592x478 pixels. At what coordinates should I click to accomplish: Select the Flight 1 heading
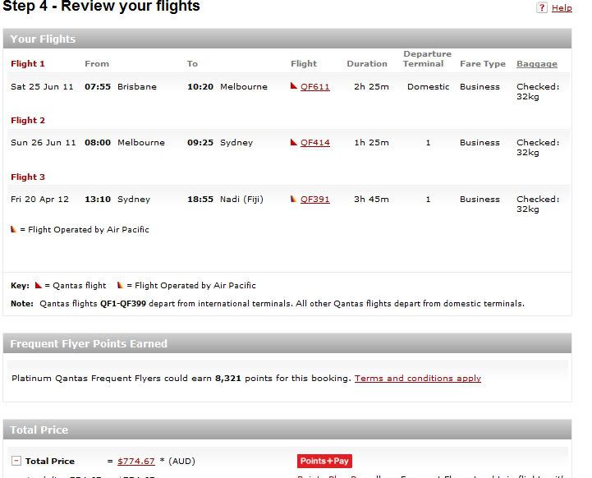[28, 64]
